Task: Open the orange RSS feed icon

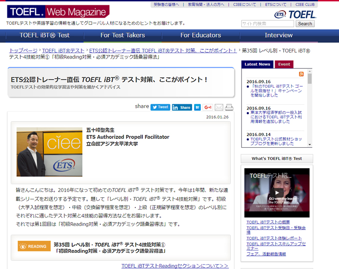Action: [301, 74]
